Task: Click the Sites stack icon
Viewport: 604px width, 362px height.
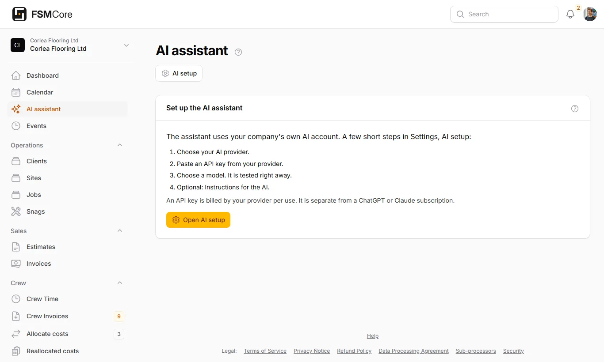Action: pyautogui.click(x=16, y=178)
